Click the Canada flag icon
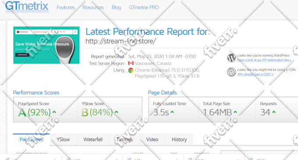 coord(131,63)
